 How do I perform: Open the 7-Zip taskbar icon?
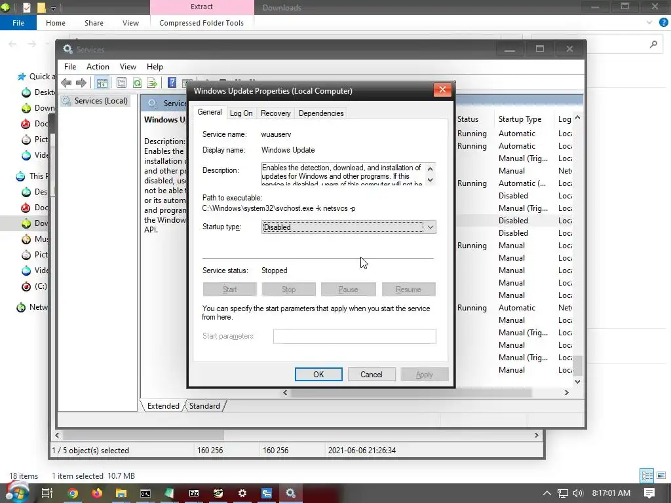coord(194,493)
